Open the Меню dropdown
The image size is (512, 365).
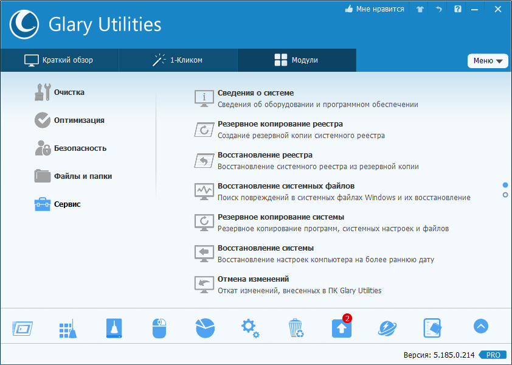coord(488,60)
